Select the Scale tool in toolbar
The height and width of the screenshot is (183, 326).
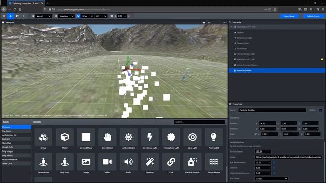click(24, 16)
